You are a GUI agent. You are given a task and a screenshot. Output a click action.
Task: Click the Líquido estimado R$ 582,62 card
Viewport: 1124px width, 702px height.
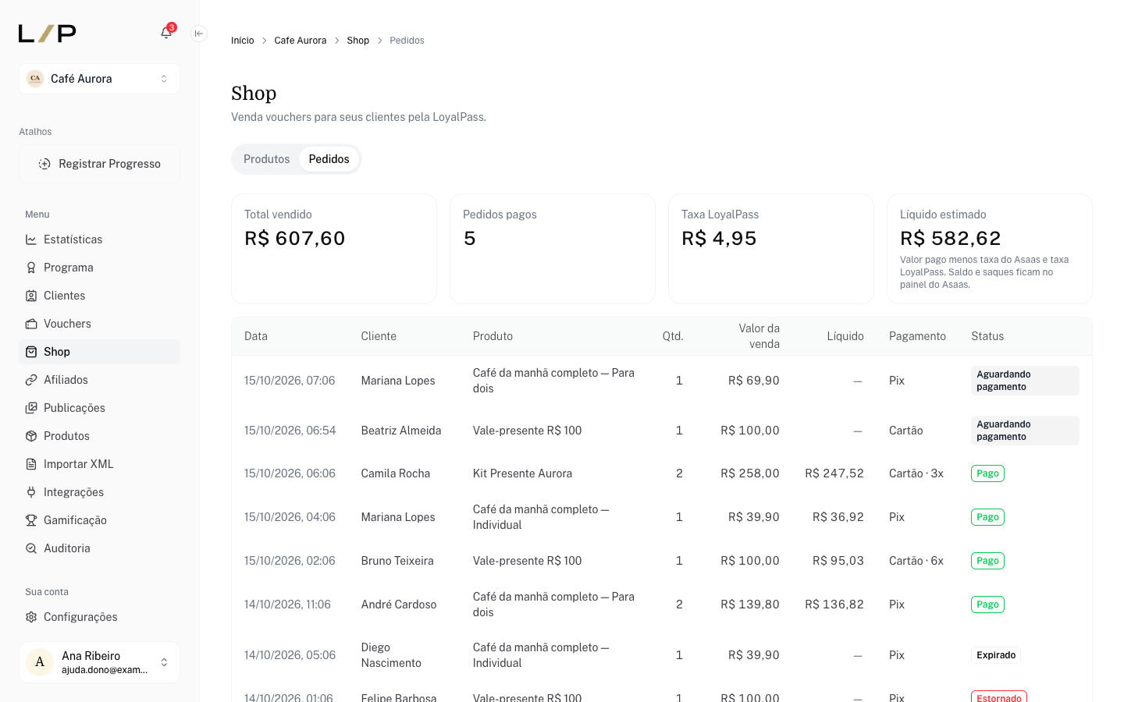click(990, 249)
